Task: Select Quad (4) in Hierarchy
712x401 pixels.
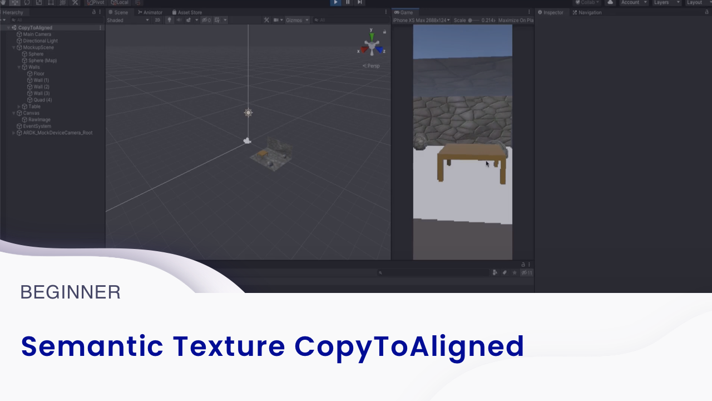Action: coord(43,100)
